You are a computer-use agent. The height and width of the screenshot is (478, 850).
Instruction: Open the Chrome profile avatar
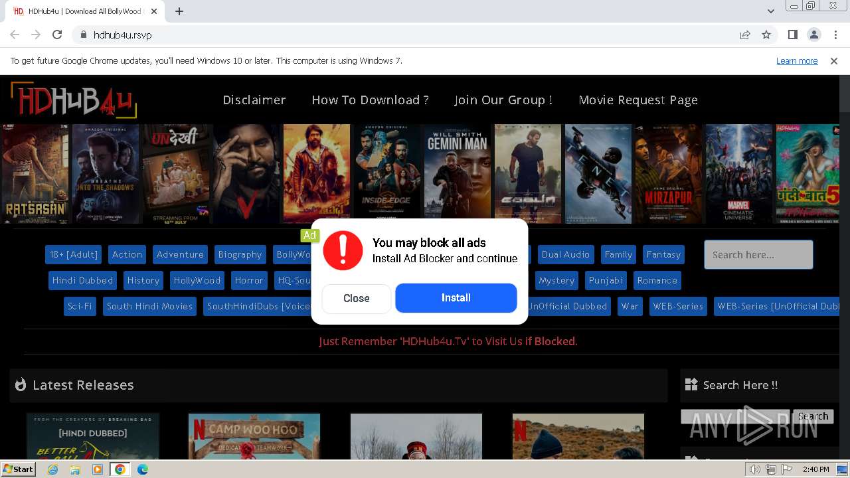pos(813,35)
